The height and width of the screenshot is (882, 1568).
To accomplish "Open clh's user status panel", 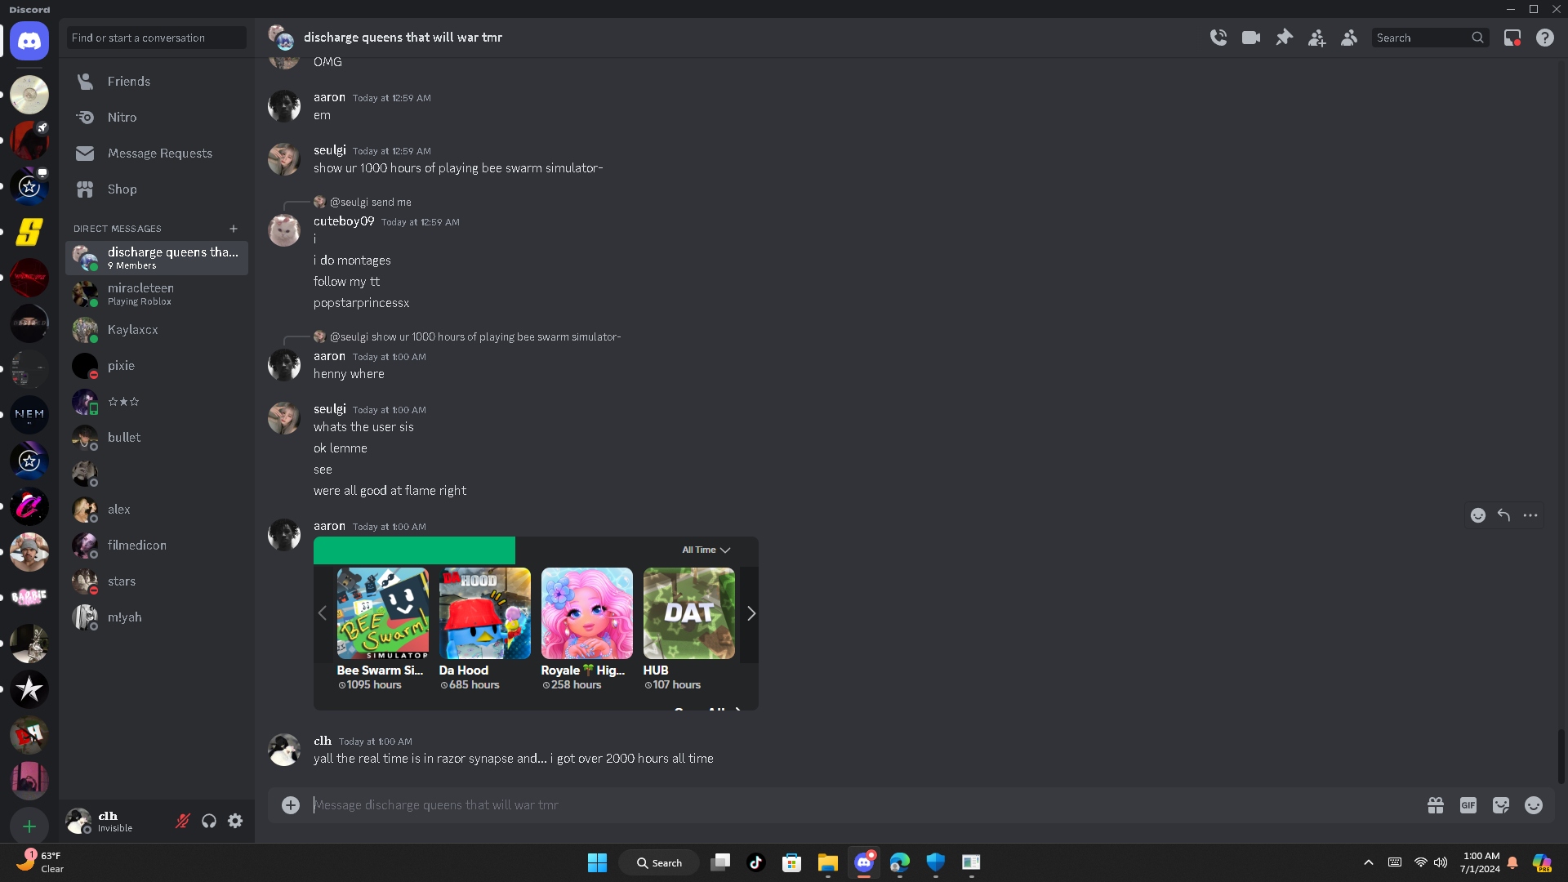I will pos(118,821).
